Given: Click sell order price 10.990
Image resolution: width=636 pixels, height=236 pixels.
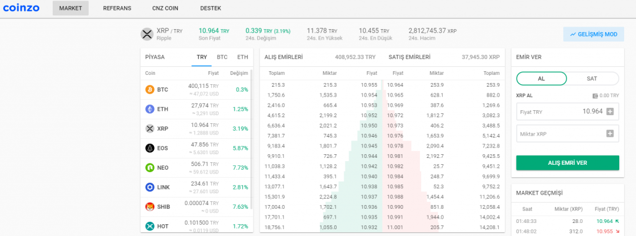Looking at the screenshot, I should point(395,207).
